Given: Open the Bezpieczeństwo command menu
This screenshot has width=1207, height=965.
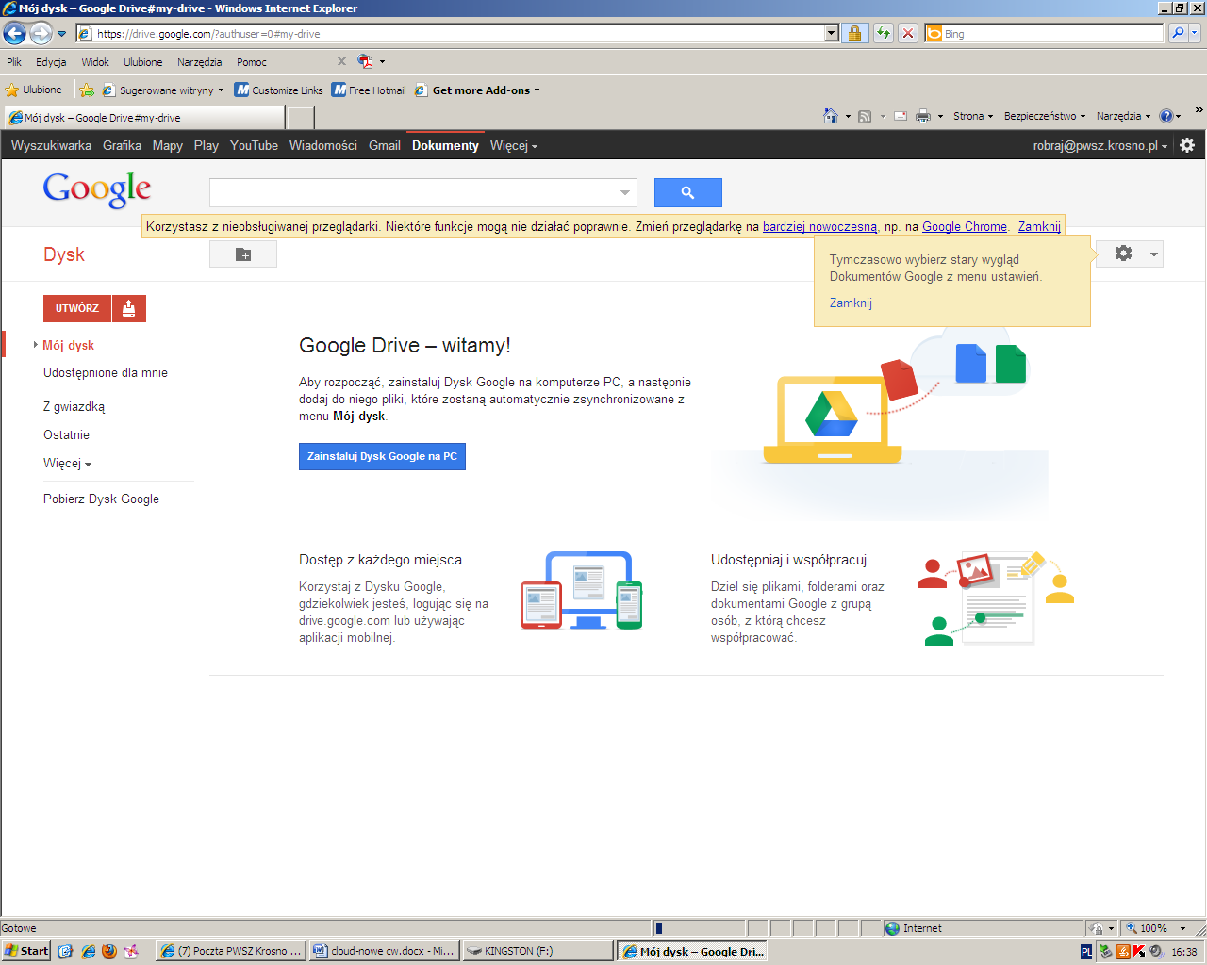Looking at the screenshot, I should pos(1045,116).
